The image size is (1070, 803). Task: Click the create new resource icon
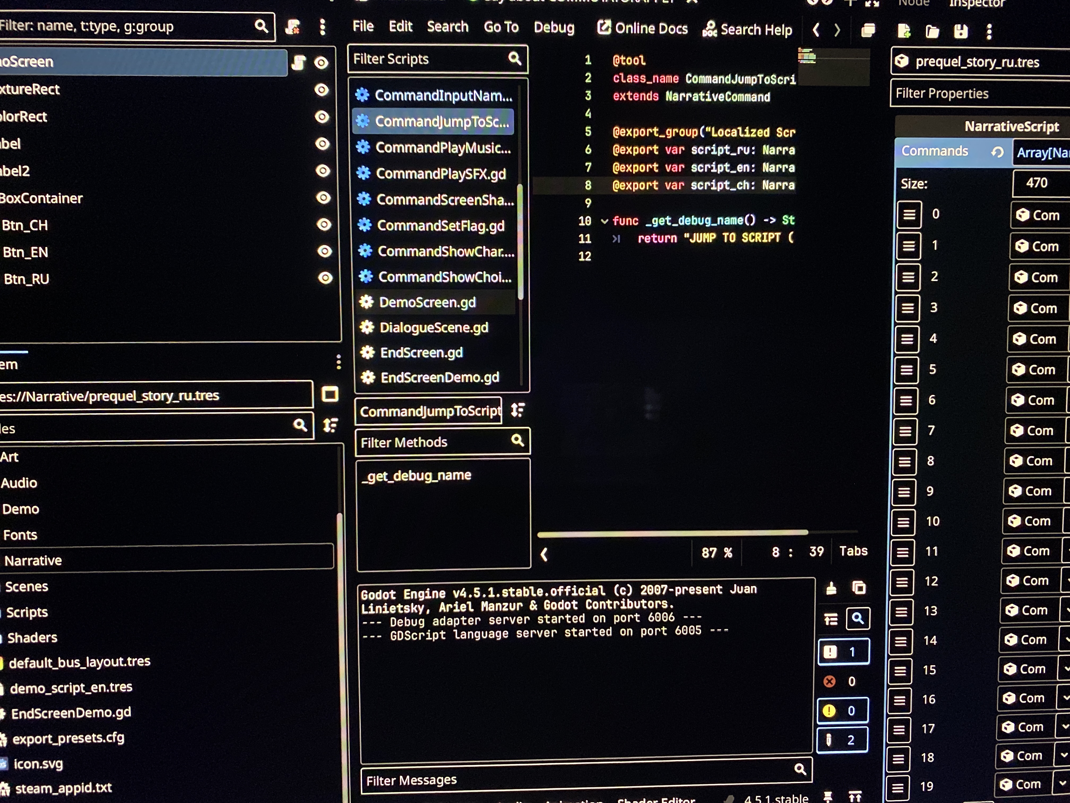coord(904,31)
